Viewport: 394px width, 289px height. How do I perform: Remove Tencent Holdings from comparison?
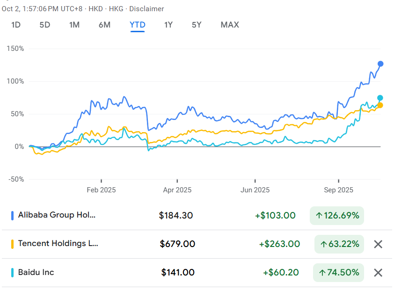[x=379, y=244]
